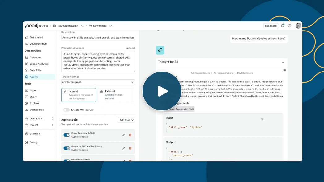The height and width of the screenshot is (182, 324).
Task: Collapse the Thought for 3s section
Action: tap(283, 62)
